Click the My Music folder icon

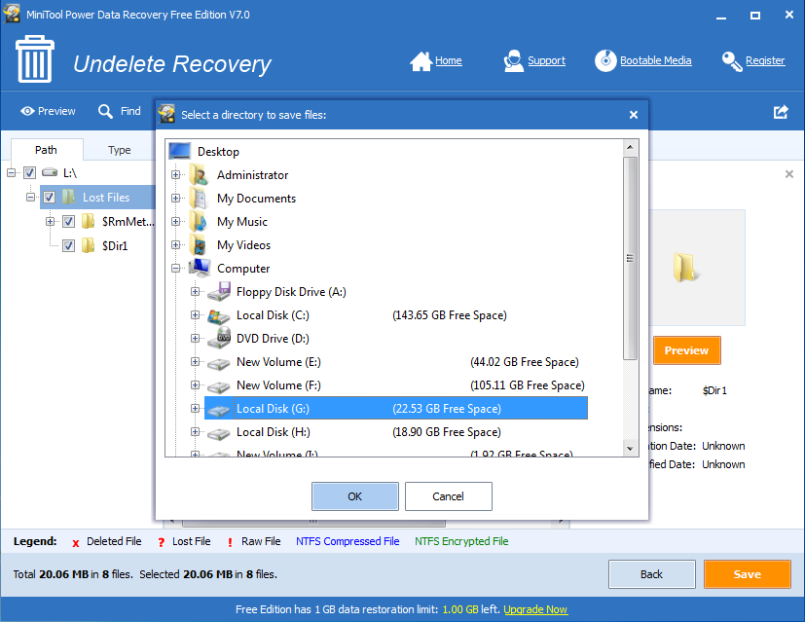click(199, 221)
